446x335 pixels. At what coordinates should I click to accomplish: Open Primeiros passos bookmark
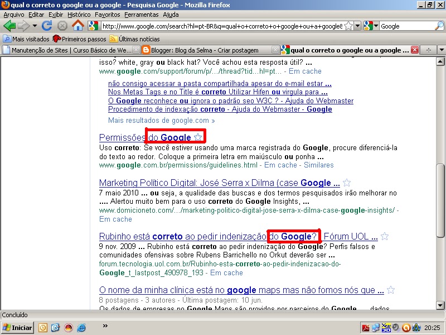[x=79, y=39]
